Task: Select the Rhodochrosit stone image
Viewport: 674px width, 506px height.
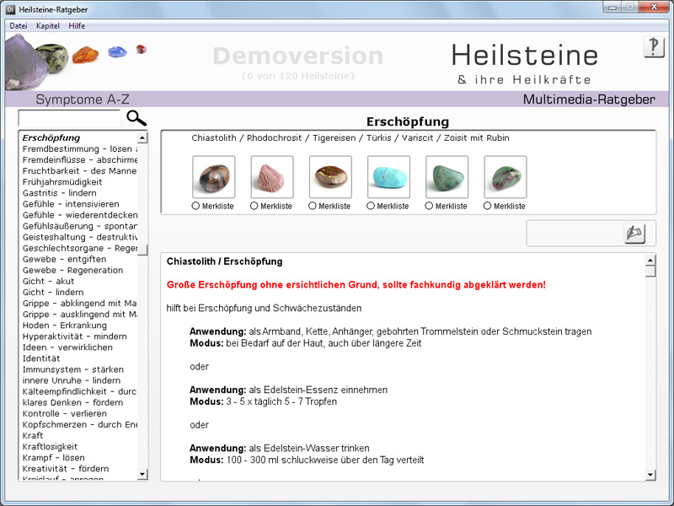Action: click(272, 177)
